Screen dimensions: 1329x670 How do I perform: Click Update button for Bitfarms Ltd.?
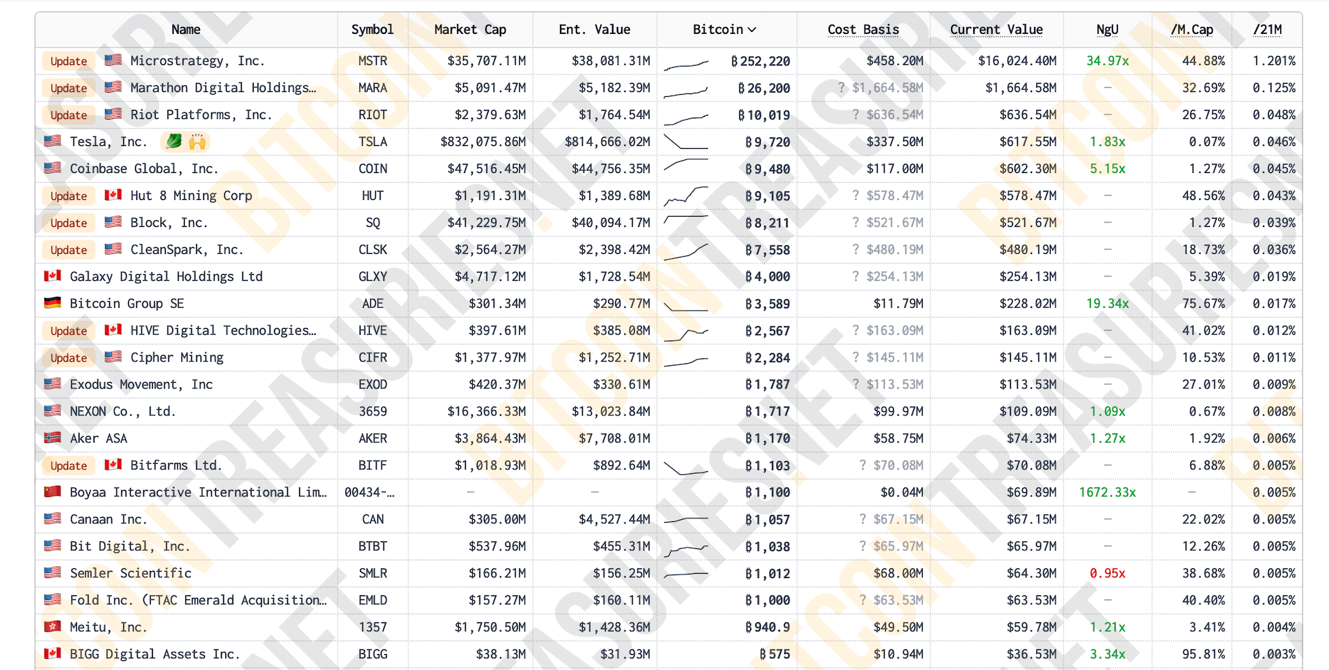69,466
